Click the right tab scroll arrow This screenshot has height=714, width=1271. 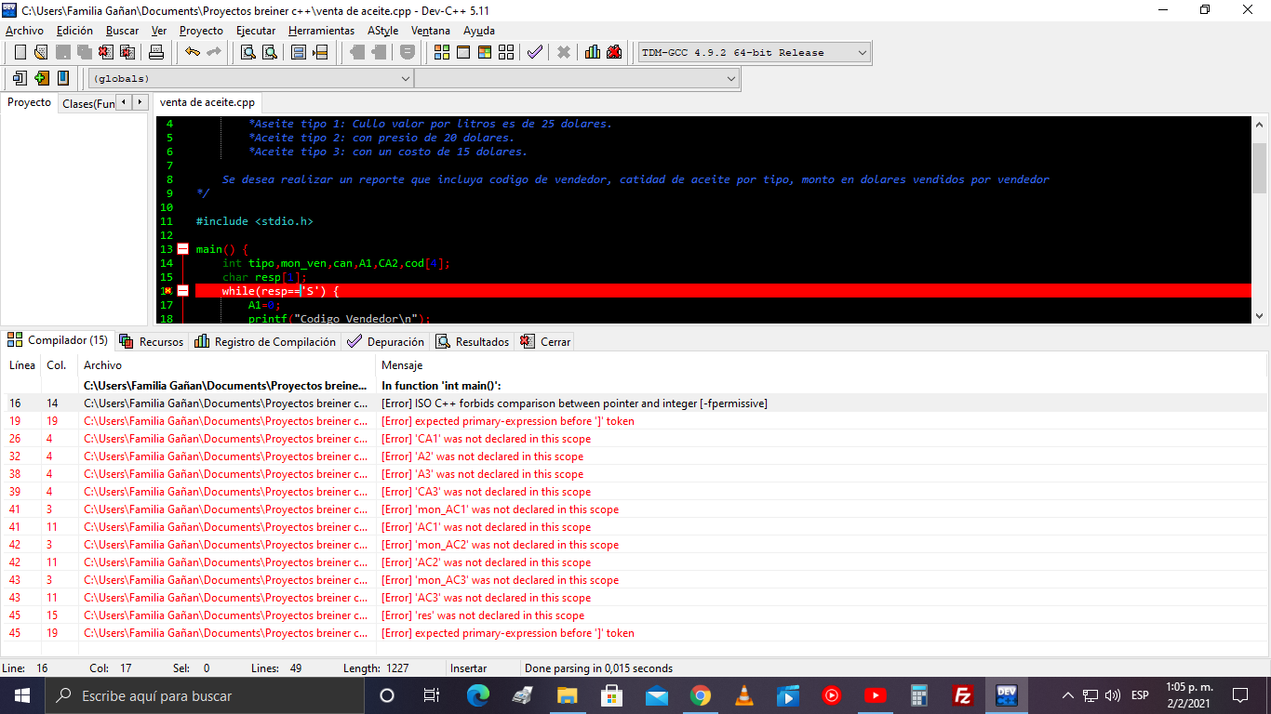pyautogui.click(x=140, y=102)
